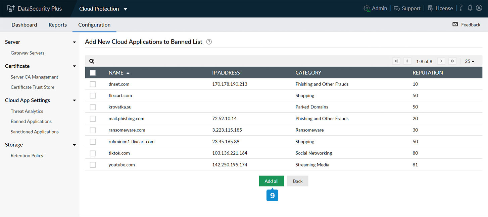The height and width of the screenshot is (217, 488).
Task: Switch to the Reports tab
Action: coord(58,25)
